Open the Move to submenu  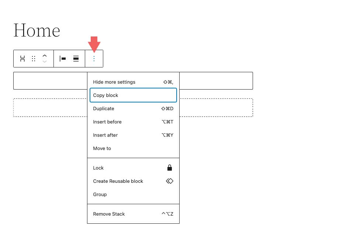point(102,148)
